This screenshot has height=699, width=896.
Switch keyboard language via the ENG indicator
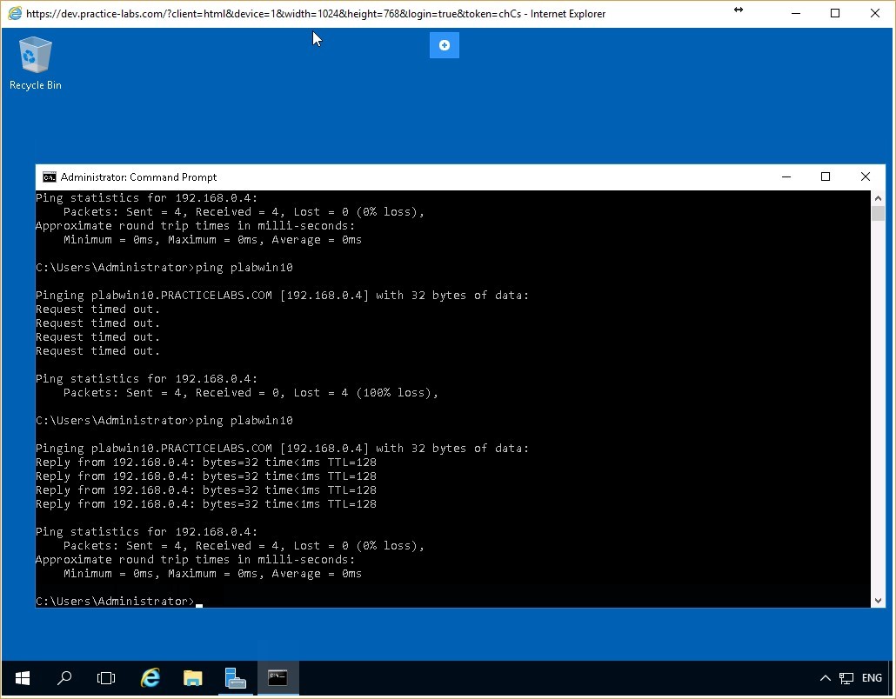[871, 677]
